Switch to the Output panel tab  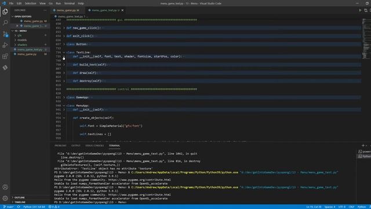[76, 146]
